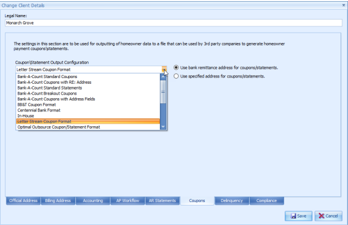The image size is (348, 225).
Task: Click the dropdown list scrollbar thumb
Action: (x=163, y=92)
